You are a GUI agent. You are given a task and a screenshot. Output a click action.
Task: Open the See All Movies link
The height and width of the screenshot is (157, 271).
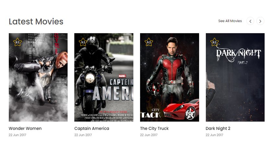coord(230,21)
